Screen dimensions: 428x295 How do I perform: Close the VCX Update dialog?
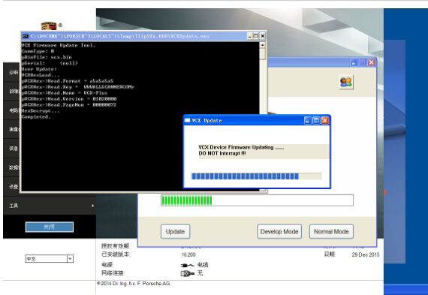click(x=325, y=120)
